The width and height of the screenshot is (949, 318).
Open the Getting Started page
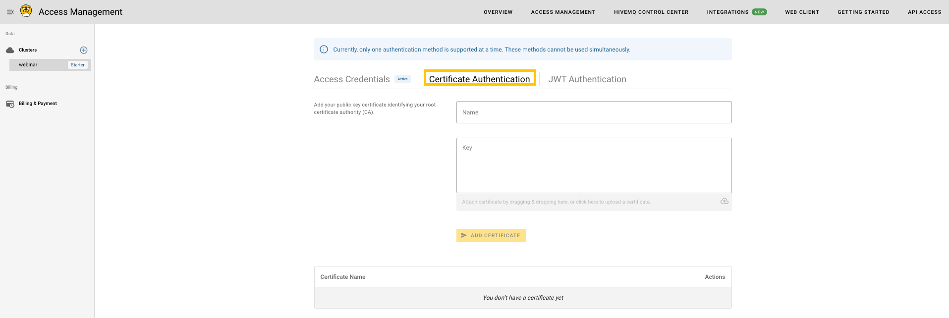pos(863,12)
